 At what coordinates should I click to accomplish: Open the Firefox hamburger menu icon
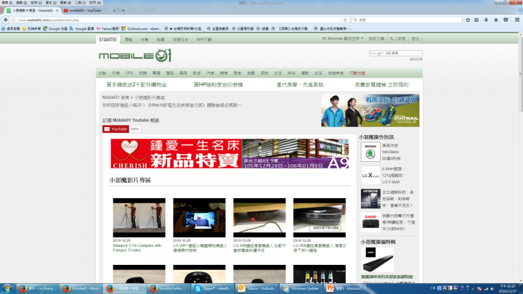click(x=516, y=20)
